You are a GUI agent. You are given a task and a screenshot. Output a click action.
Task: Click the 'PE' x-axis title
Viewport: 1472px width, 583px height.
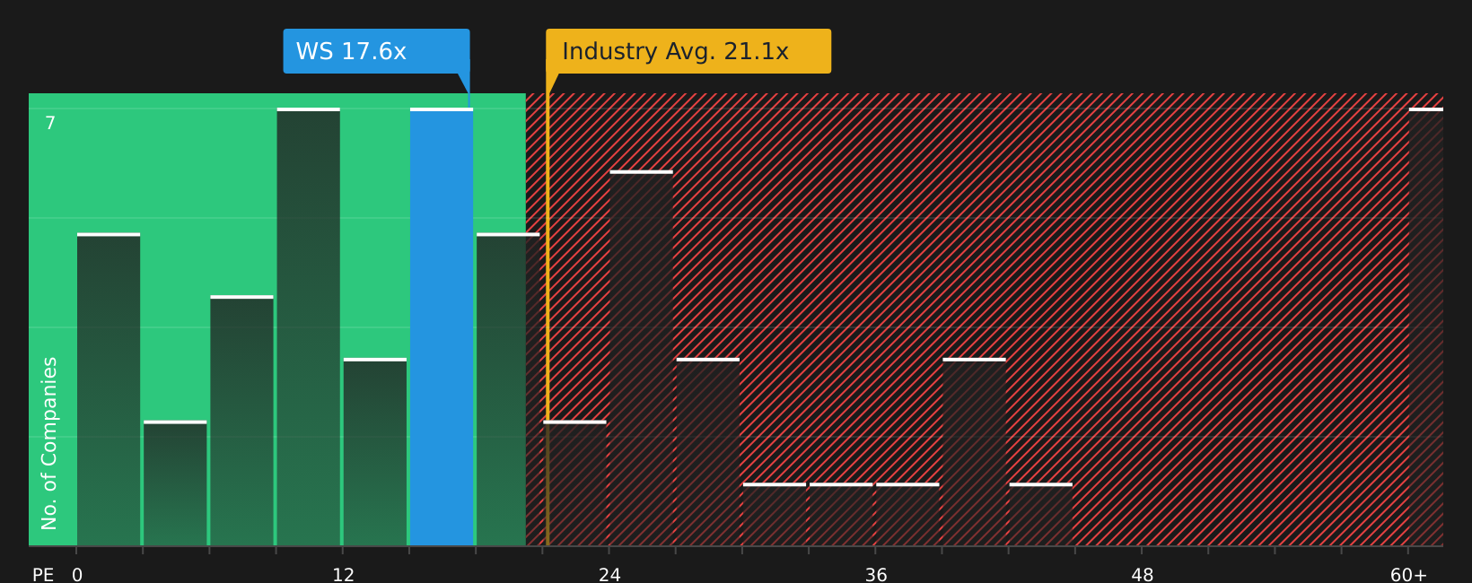point(43,575)
